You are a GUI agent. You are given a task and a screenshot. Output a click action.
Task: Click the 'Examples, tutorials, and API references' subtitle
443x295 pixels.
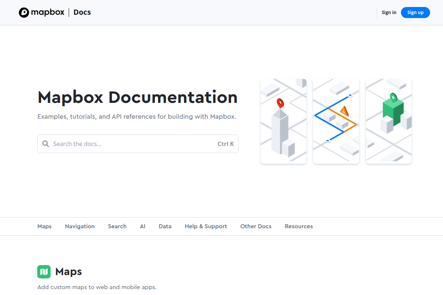[x=137, y=117]
